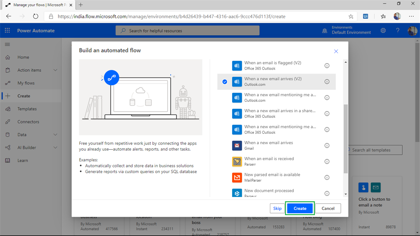Close the Manage your flows browser tab

(x=71, y=5)
